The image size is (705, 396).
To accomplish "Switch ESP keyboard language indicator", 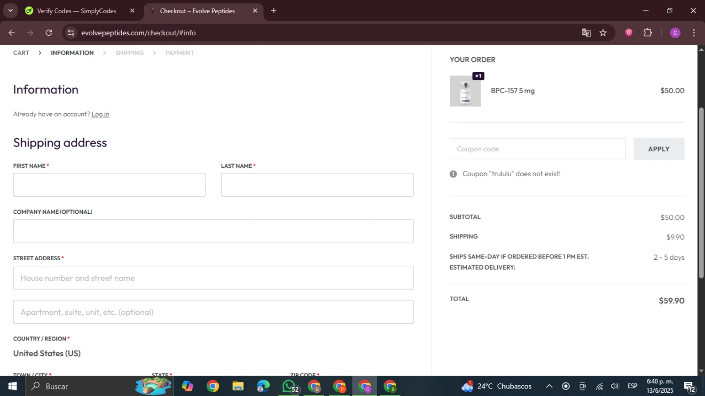I will [x=633, y=386].
